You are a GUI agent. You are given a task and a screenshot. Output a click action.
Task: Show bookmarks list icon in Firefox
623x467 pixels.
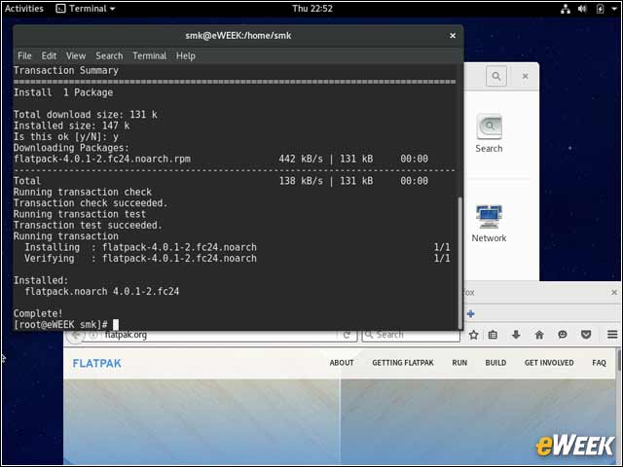[493, 335]
